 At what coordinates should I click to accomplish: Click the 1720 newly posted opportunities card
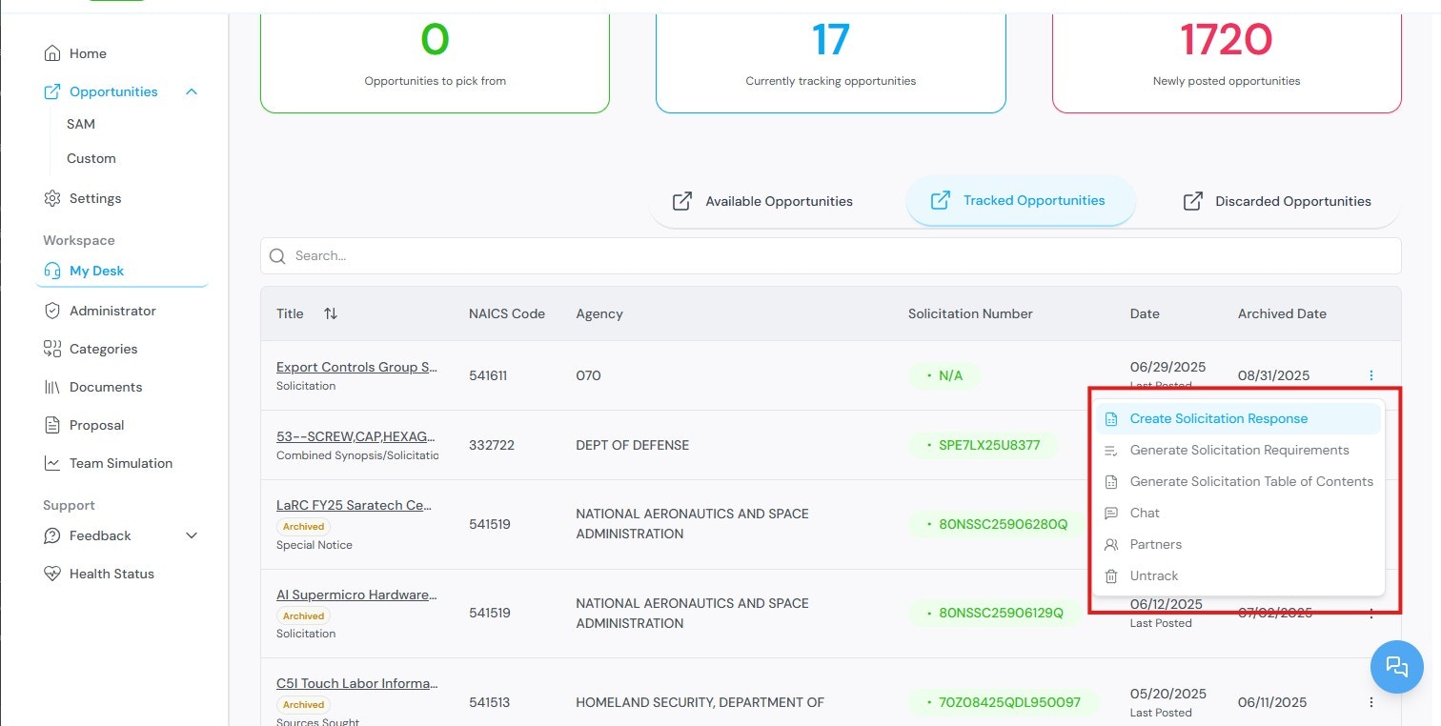tap(1227, 57)
